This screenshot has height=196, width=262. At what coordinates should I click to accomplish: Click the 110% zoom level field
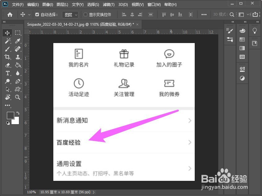point(31,192)
